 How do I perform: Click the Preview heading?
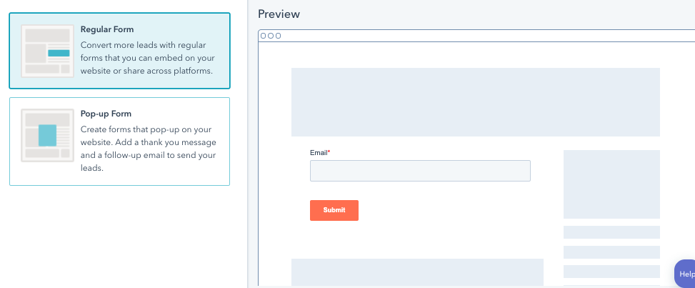pyautogui.click(x=279, y=14)
